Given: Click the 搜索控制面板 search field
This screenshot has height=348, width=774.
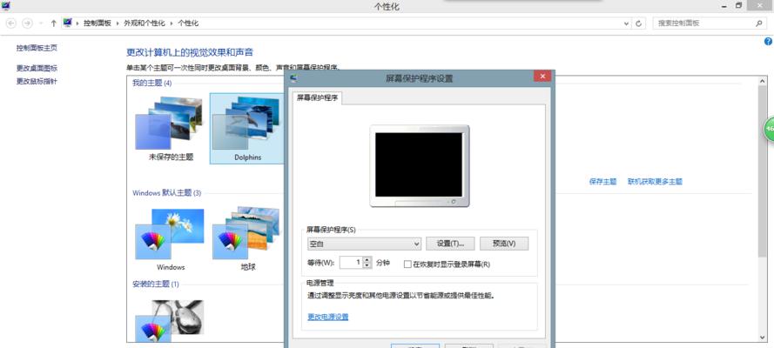Looking at the screenshot, I should pyautogui.click(x=703, y=23).
